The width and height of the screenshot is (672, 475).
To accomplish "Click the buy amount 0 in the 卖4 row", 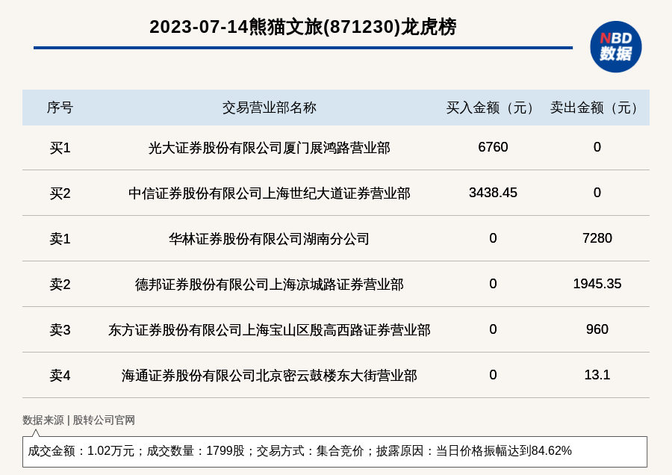I will 493,374.
